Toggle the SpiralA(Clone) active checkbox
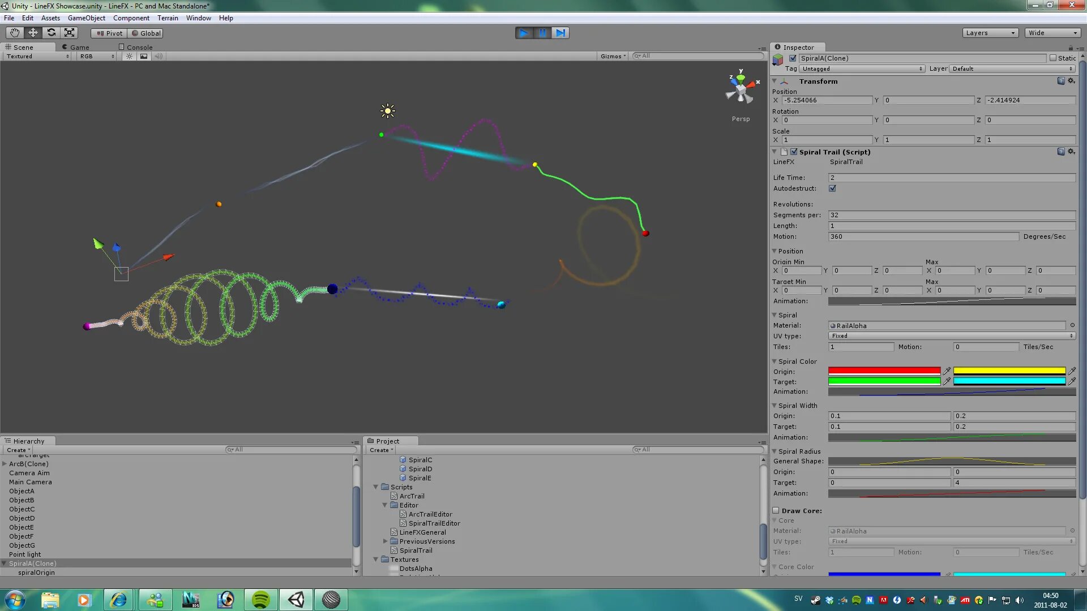This screenshot has height=611, width=1087. pyautogui.click(x=793, y=58)
